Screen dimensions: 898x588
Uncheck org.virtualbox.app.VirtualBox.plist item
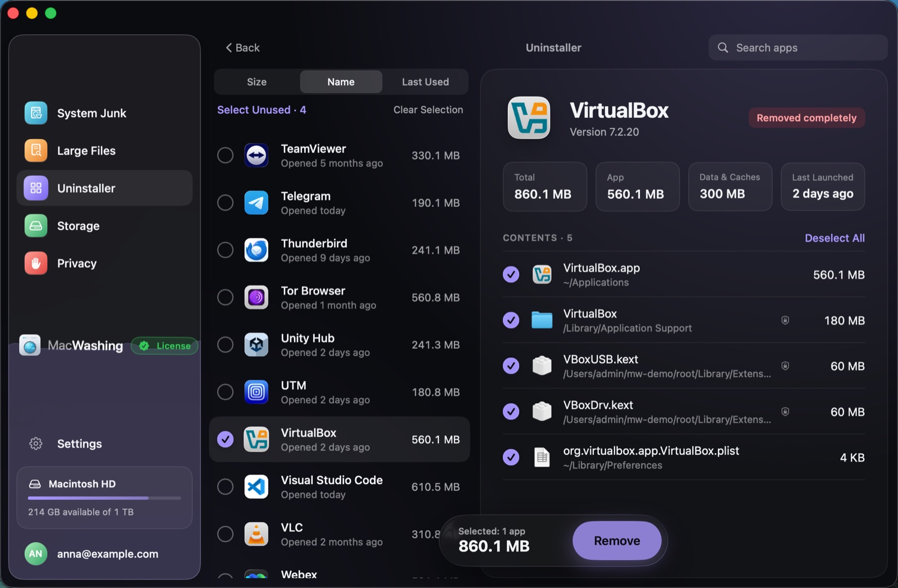(511, 457)
